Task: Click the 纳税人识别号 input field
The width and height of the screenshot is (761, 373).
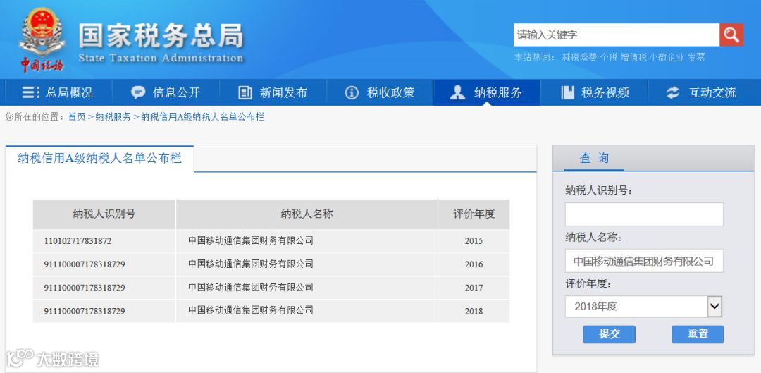Action: coord(644,214)
